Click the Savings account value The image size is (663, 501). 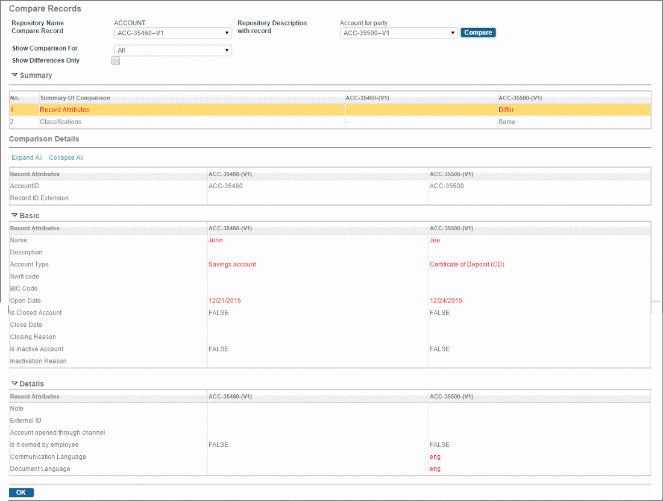[x=232, y=264]
